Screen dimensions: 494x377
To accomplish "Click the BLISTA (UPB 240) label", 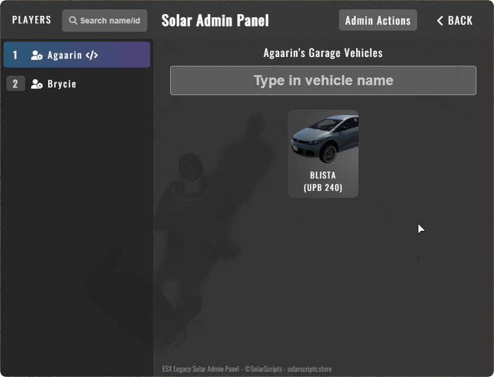I will (x=323, y=181).
